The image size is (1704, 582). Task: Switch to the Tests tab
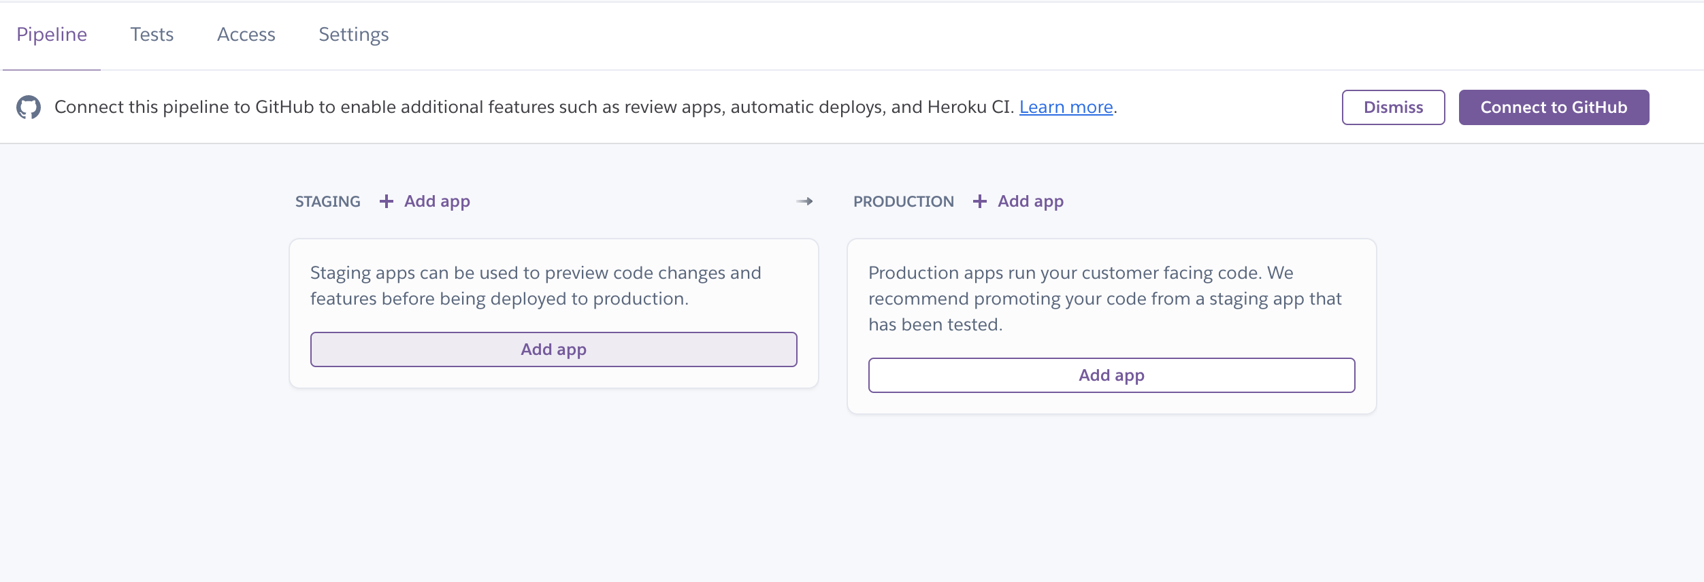click(152, 35)
